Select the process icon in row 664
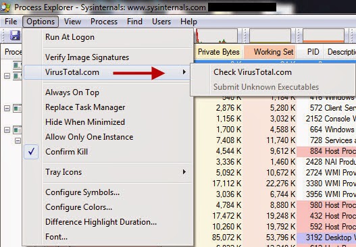 tap(18, 130)
